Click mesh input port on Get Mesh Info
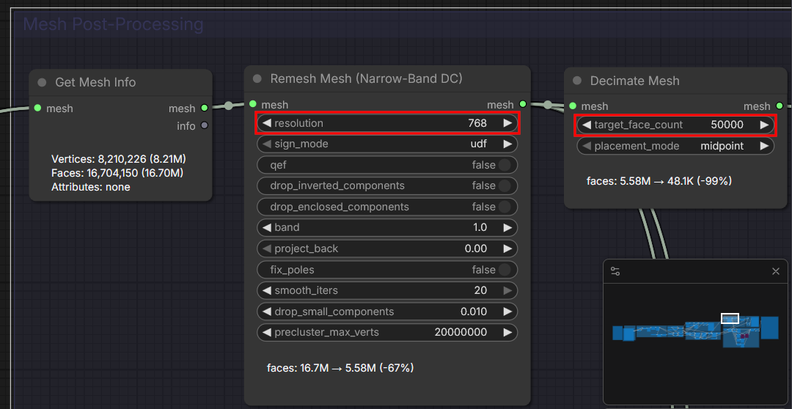This screenshot has height=409, width=792. coord(37,108)
